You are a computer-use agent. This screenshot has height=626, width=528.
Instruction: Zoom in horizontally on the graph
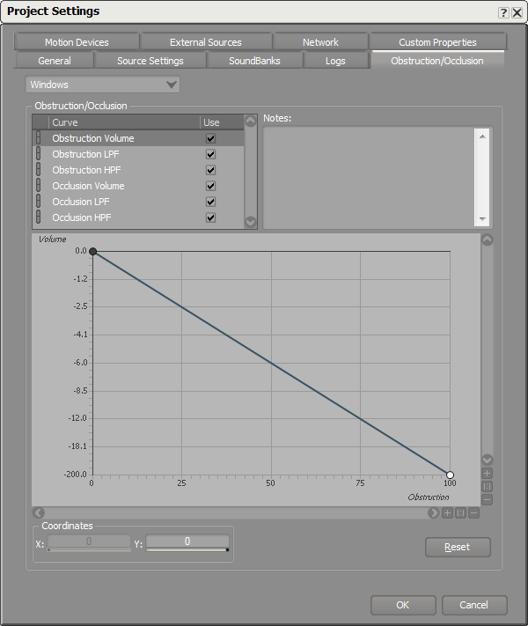click(447, 513)
